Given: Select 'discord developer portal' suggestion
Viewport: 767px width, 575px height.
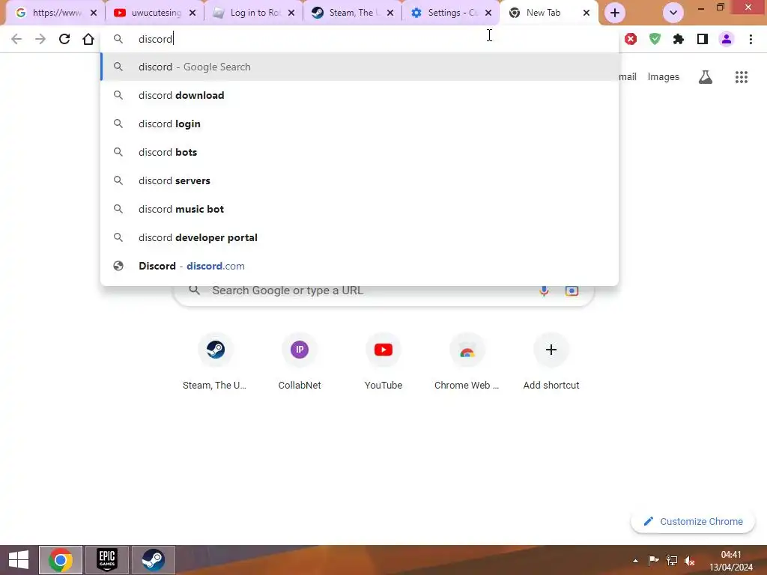Looking at the screenshot, I should tap(360, 237).
